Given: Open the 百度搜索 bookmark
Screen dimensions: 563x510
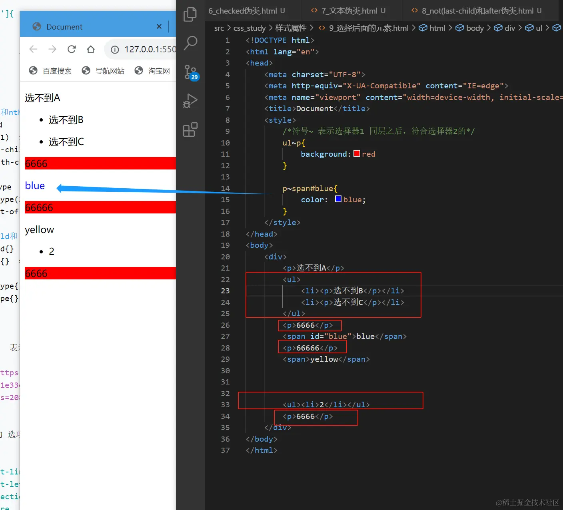Looking at the screenshot, I should click(50, 71).
